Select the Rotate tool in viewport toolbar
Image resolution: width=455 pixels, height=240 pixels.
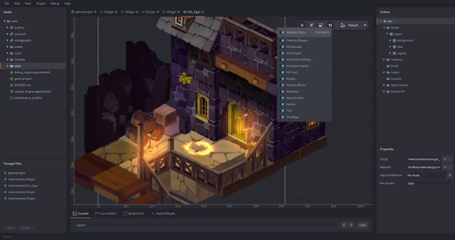click(x=311, y=25)
